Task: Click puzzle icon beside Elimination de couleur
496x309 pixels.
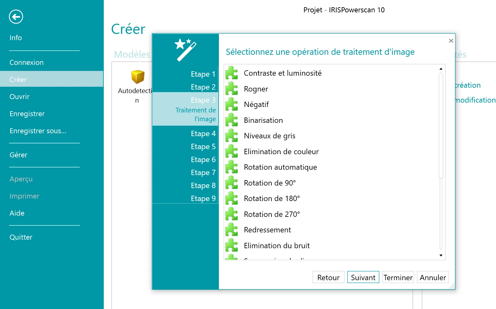Action: click(232, 152)
